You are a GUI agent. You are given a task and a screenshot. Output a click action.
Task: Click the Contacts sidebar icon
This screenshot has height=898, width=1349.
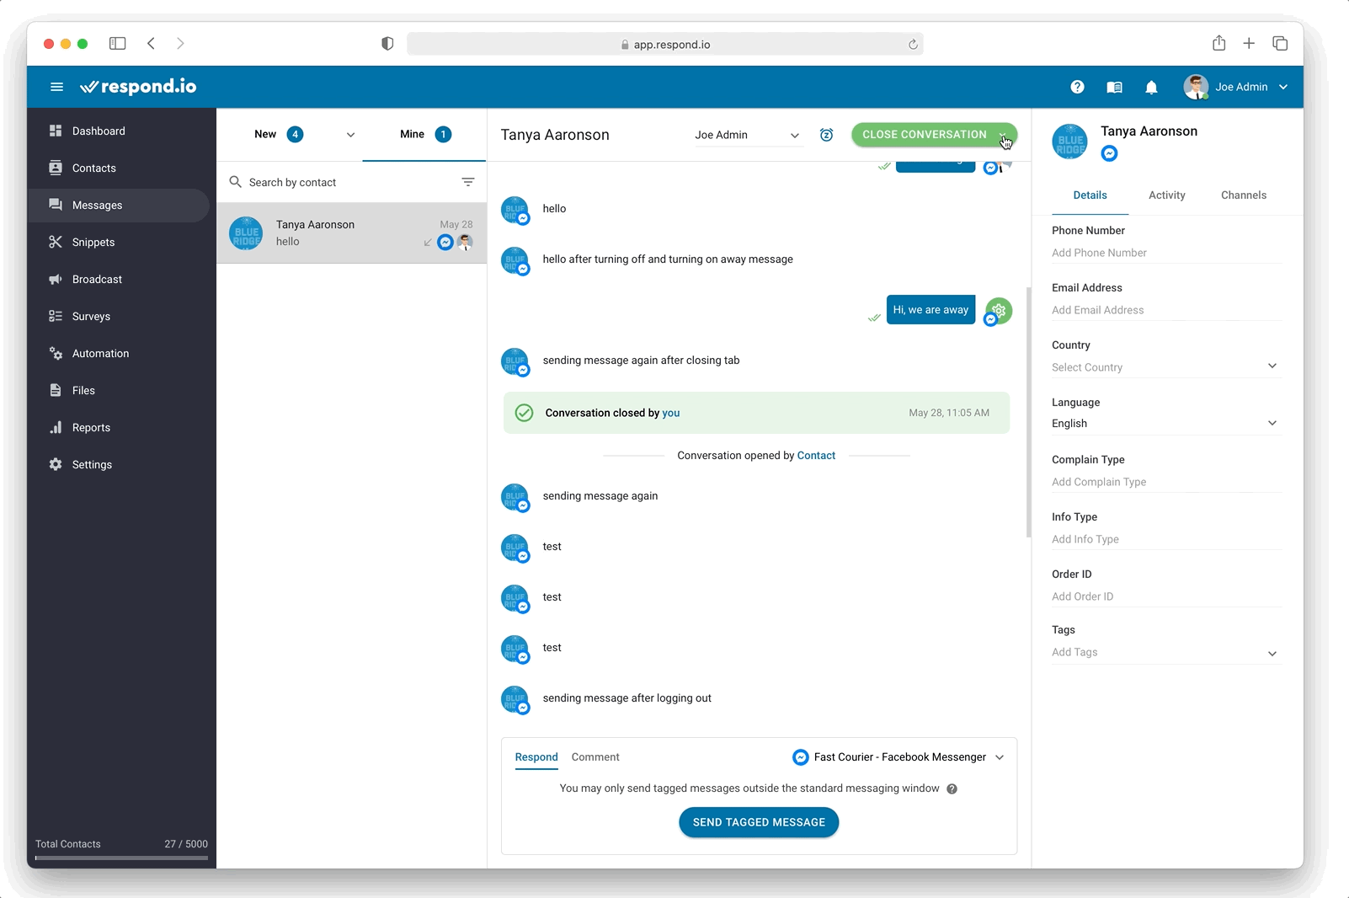pos(56,168)
